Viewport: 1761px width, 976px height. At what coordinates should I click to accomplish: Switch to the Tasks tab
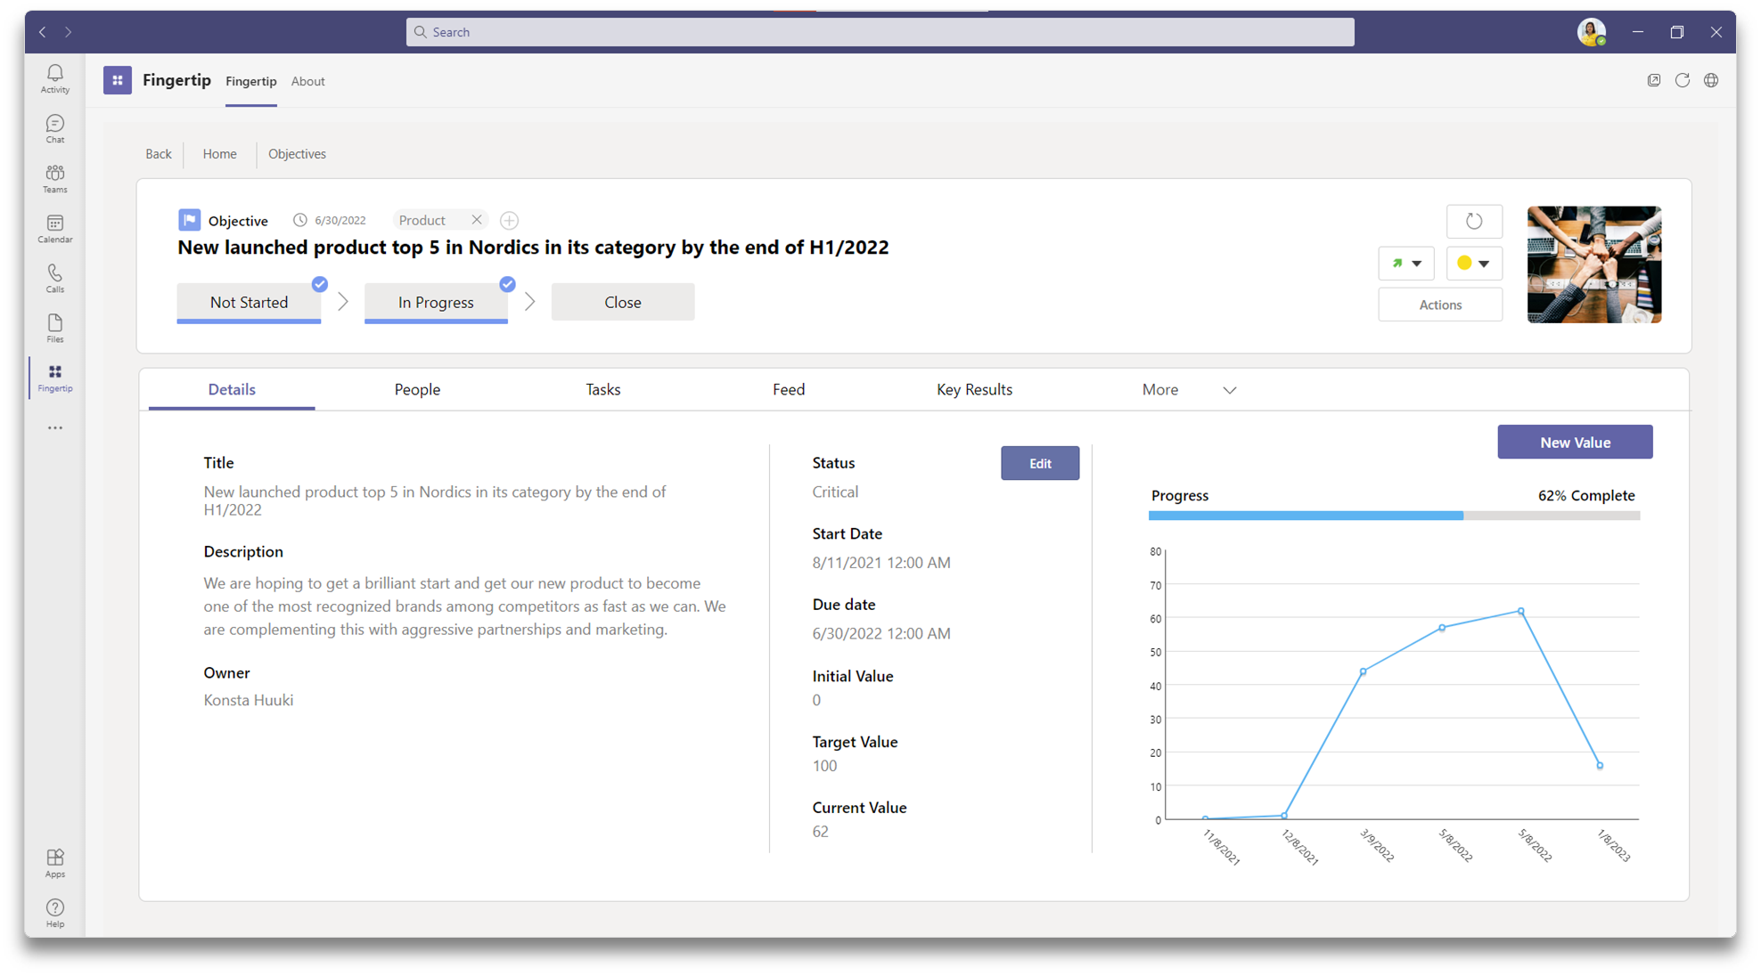pos(603,389)
